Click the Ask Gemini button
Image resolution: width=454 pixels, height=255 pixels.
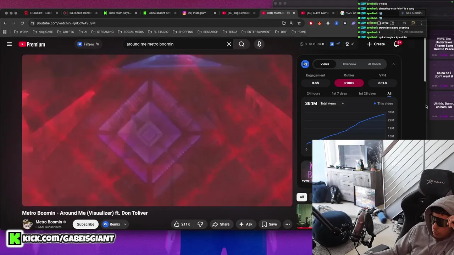point(411,13)
